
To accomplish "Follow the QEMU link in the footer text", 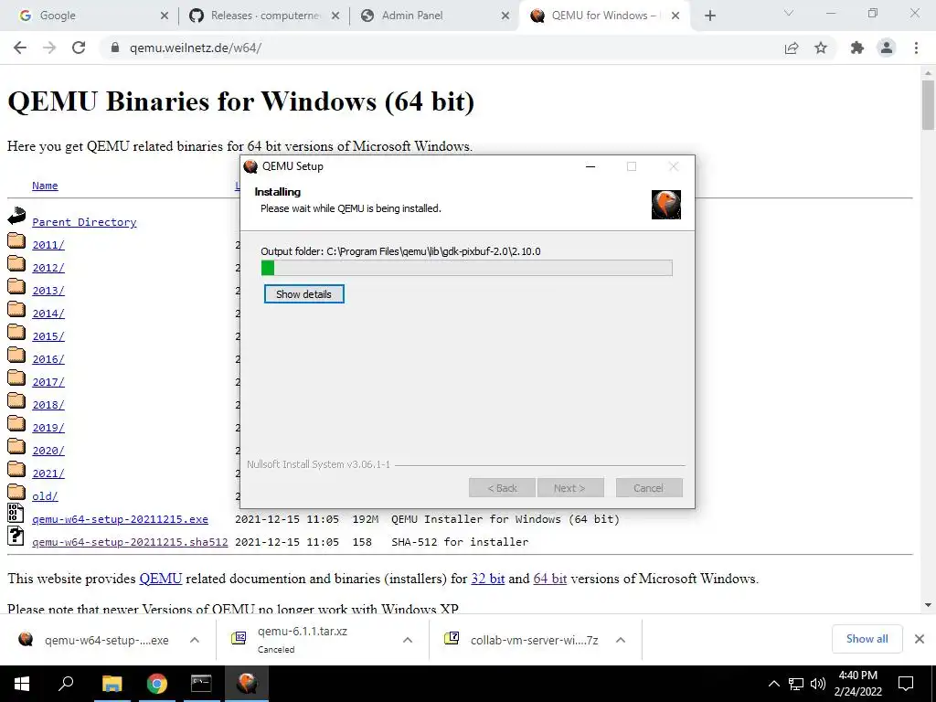I will (161, 579).
